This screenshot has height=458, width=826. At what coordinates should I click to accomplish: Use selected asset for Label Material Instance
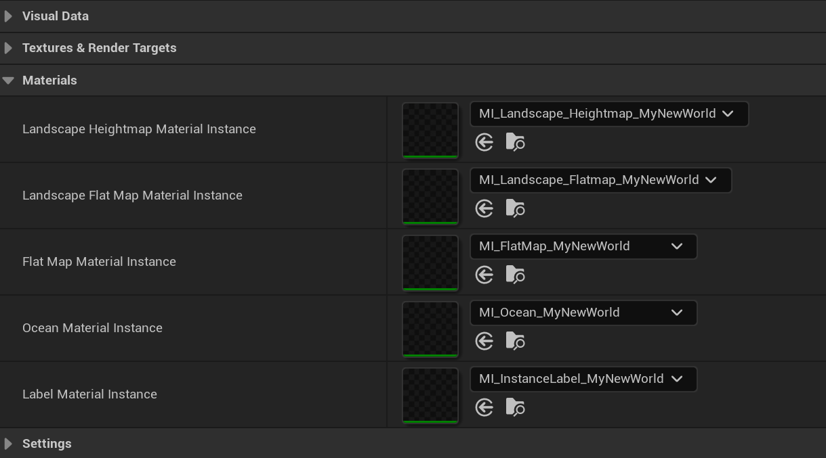tap(484, 407)
